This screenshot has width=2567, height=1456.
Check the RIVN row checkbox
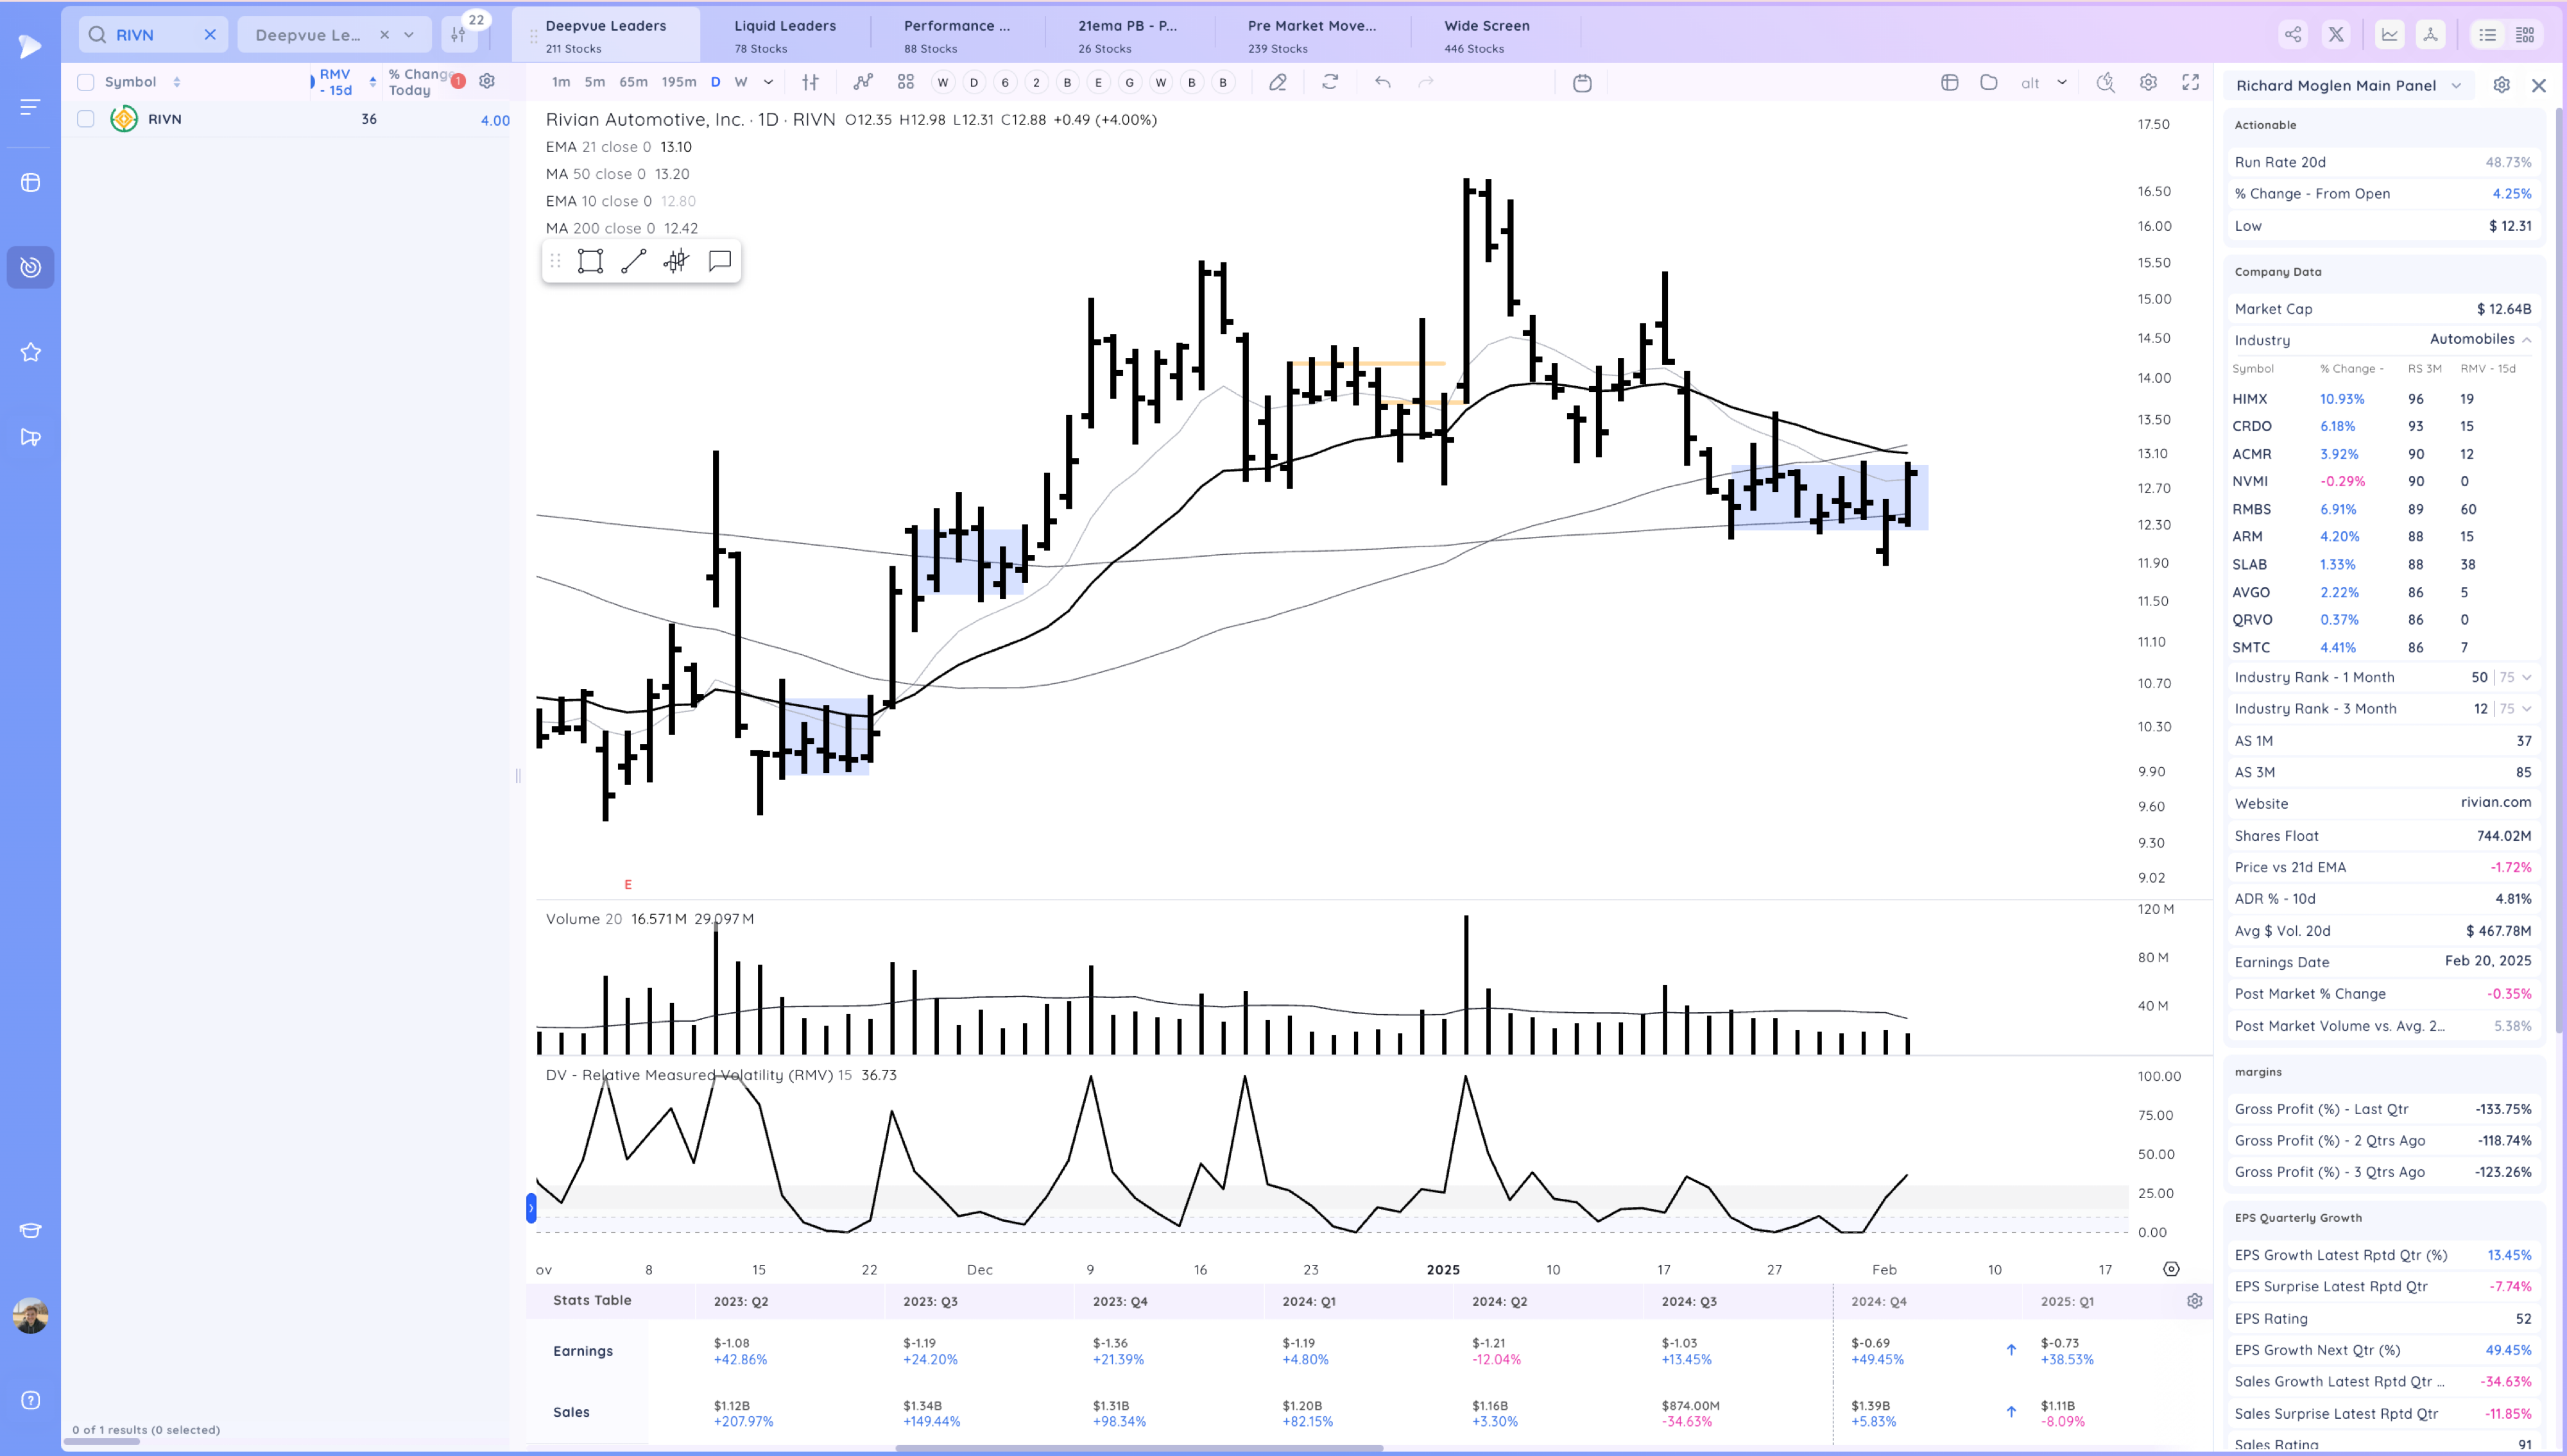(86, 119)
